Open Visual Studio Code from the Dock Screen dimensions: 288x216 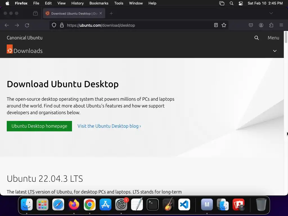click(x=184, y=204)
